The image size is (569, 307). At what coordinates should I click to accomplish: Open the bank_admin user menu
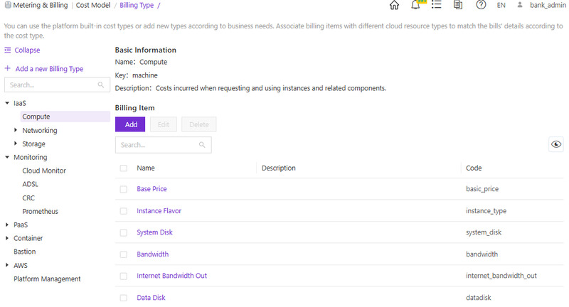(548, 5)
